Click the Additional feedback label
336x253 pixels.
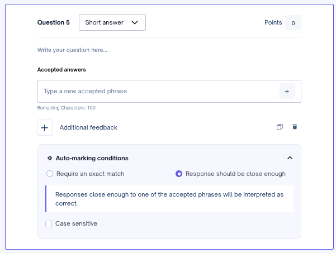(x=88, y=127)
